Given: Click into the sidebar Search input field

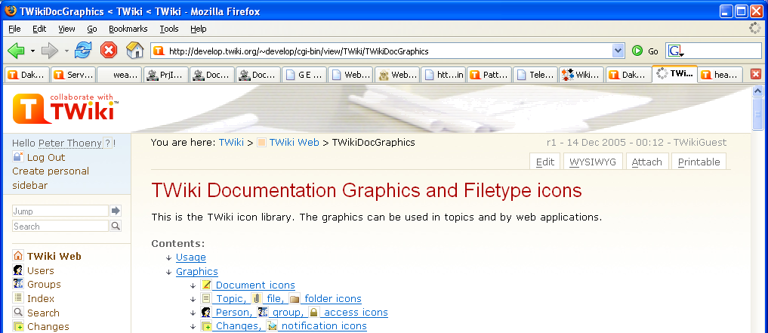Looking at the screenshot, I should tap(60, 226).
